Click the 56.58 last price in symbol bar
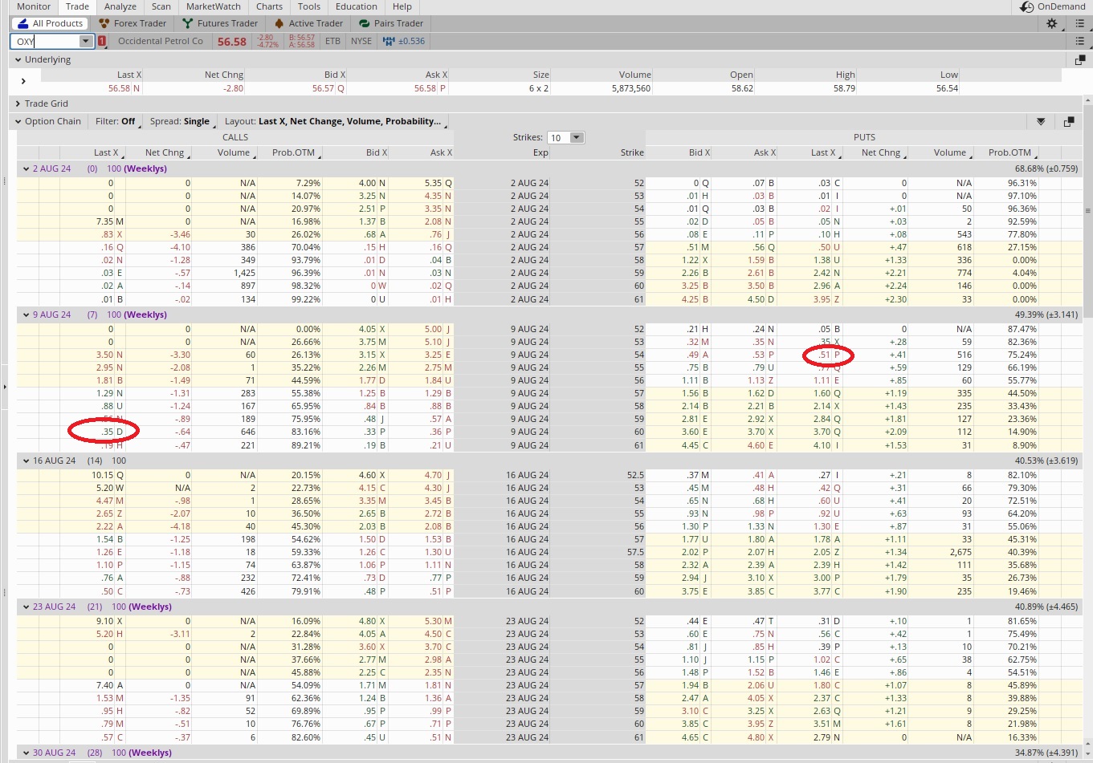 (x=232, y=42)
